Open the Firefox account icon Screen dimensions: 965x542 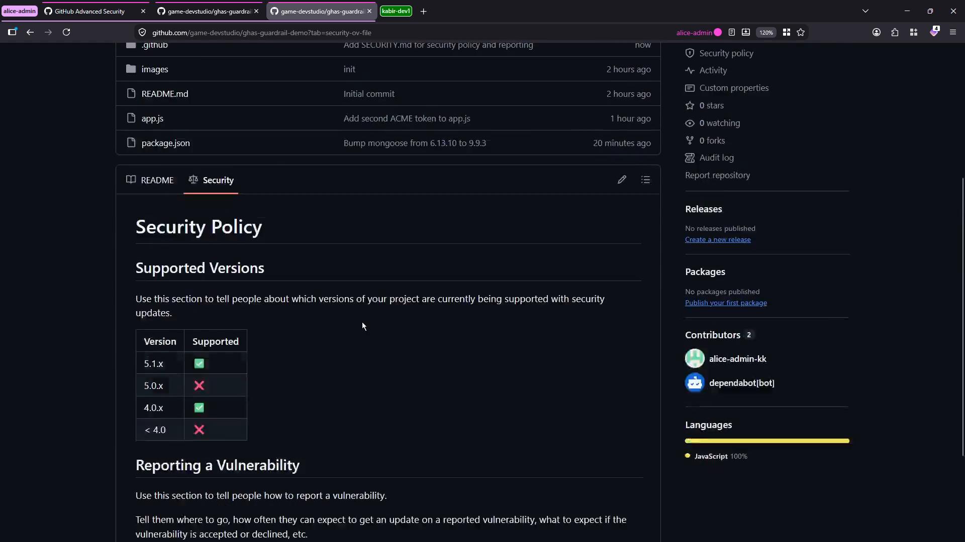877,32
